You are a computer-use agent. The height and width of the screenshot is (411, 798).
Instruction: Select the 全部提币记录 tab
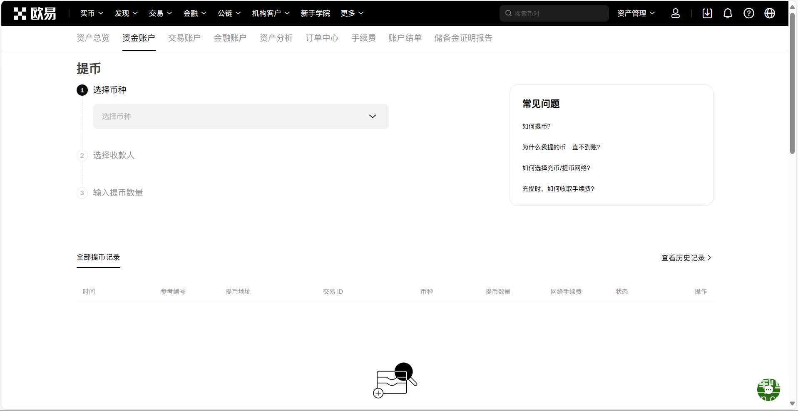point(98,257)
